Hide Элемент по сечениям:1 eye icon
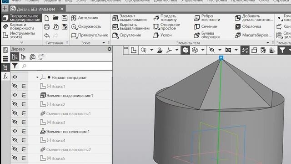The width and height of the screenshot is (291, 164). tap(15, 131)
